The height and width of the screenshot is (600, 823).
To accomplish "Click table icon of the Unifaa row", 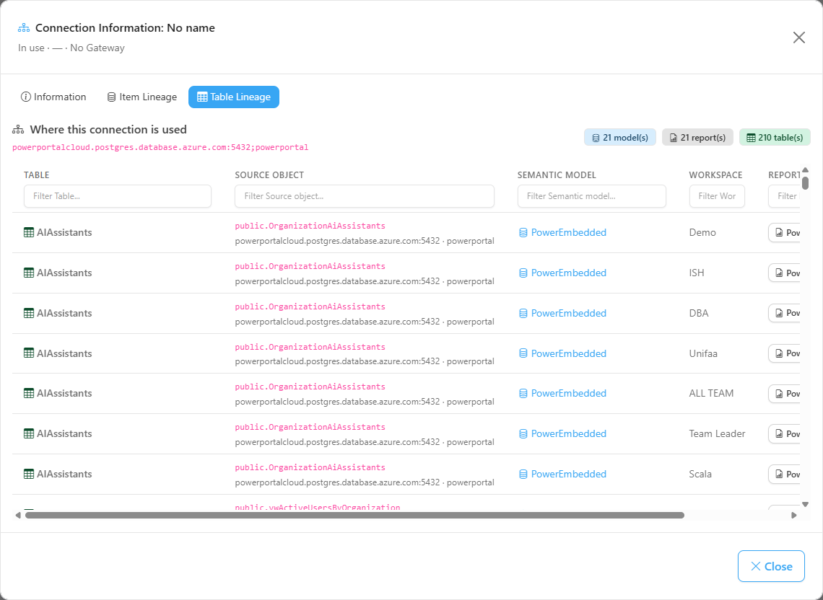I will click(29, 353).
